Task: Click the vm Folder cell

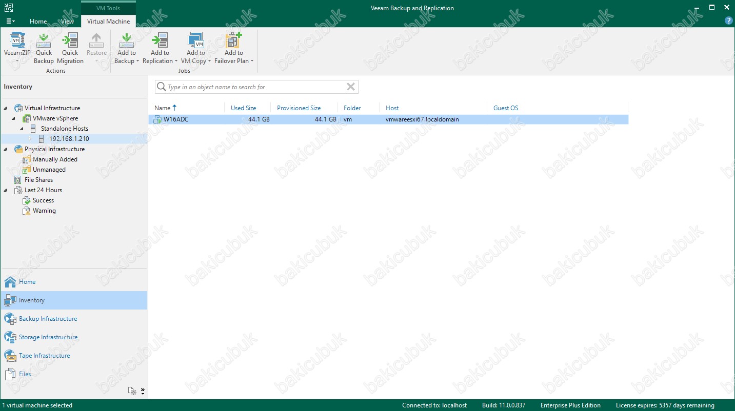Action: click(x=348, y=119)
